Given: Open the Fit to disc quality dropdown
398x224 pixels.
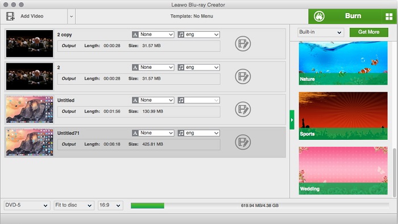Looking at the screenshot, I should coord(73,205).
